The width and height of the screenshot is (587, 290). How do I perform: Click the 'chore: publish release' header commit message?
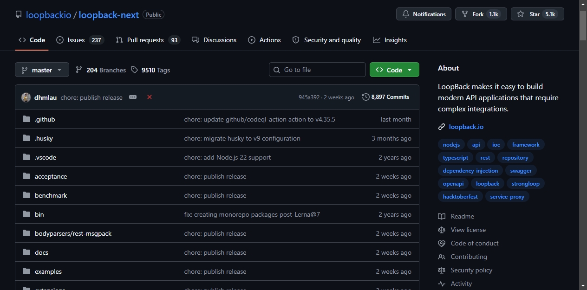pyautogui.click(x=91, y=97)
